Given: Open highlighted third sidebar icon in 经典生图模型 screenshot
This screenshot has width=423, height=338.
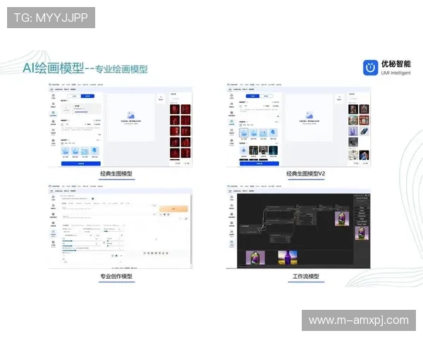Looking at the screenshot, I should click(53, 113).
